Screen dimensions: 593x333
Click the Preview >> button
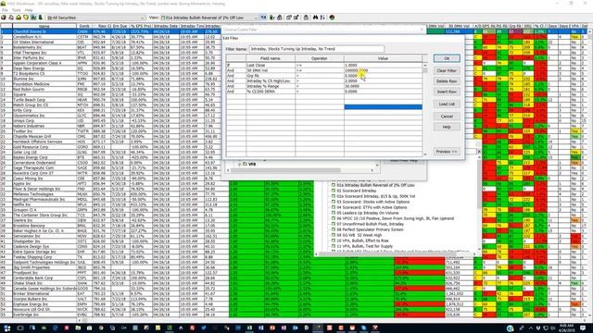coord(447,152)
